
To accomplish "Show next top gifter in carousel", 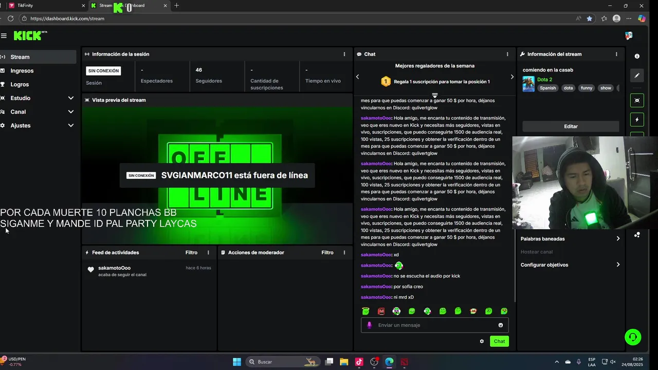I will (x=512, y=77).
